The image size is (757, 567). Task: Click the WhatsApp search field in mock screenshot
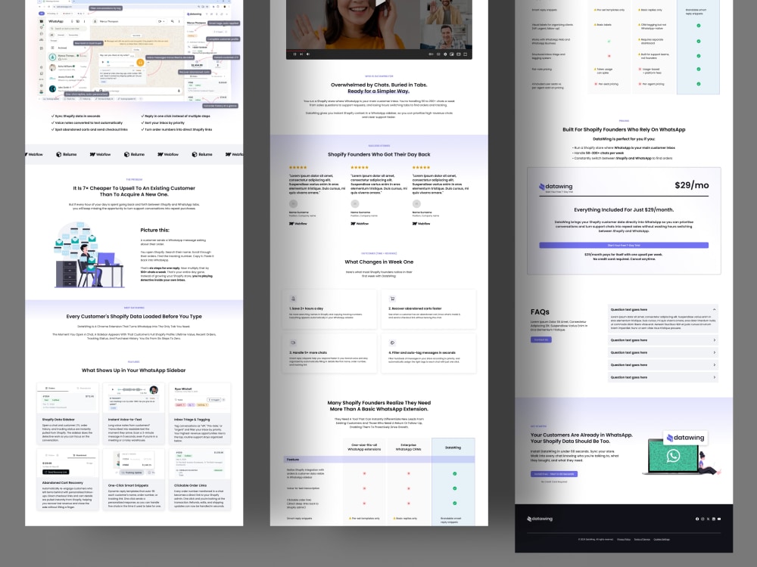click(67, 29)
